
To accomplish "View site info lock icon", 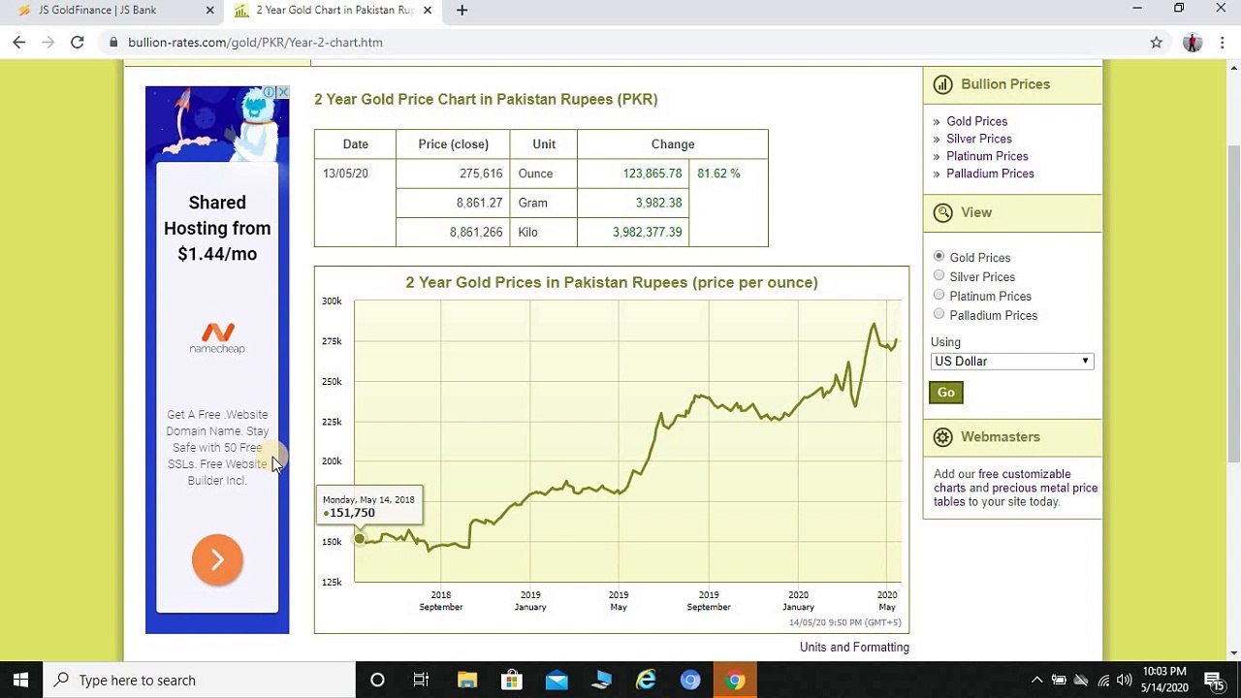I will pyautogui.click(x=114, y=43).
